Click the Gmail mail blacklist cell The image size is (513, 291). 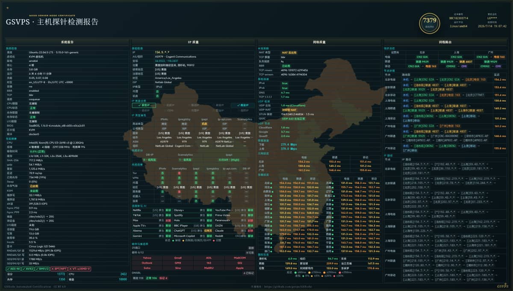[178, 258]
